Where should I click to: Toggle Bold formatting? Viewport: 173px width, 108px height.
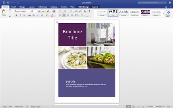(x=16, y=15)
